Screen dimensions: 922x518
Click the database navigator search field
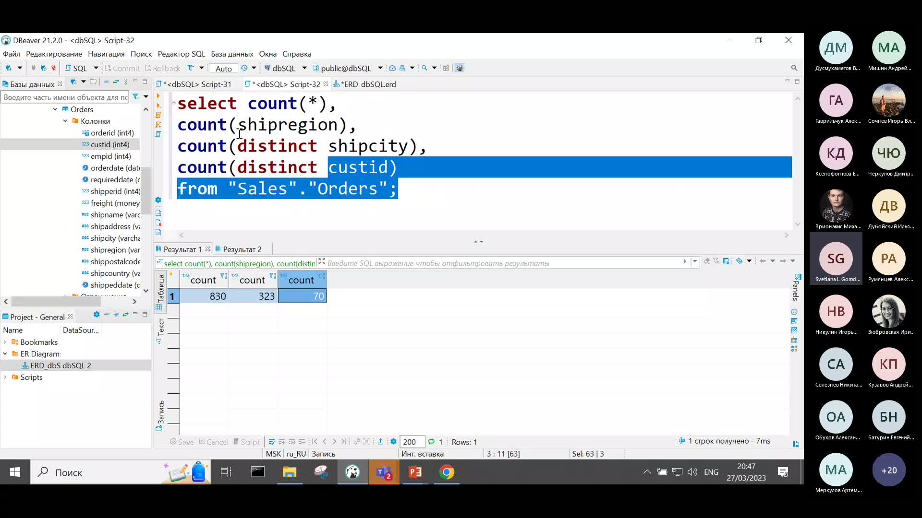pos(65,97)
